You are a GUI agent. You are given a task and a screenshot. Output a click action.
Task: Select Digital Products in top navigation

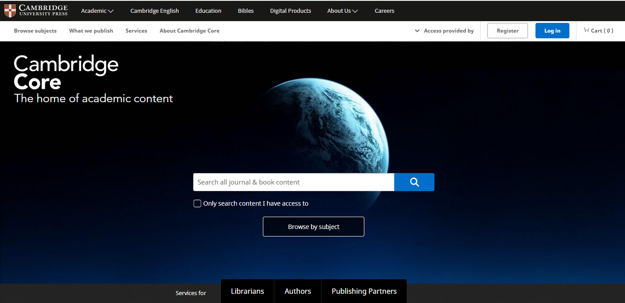tap(290, 11)
